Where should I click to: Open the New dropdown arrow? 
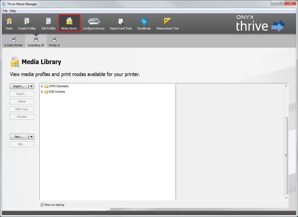(31, 137)
